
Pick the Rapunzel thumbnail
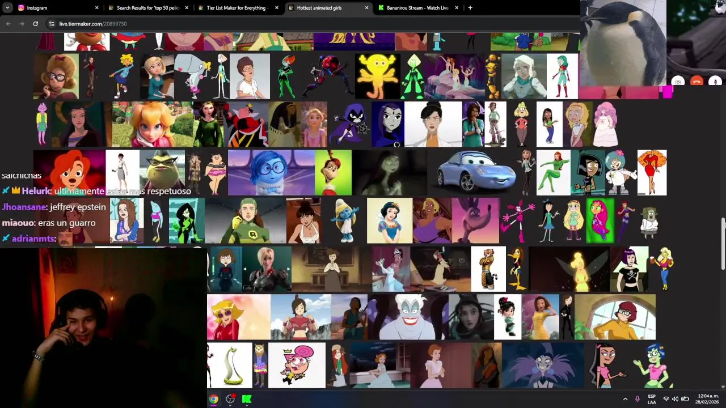point(314,124)
